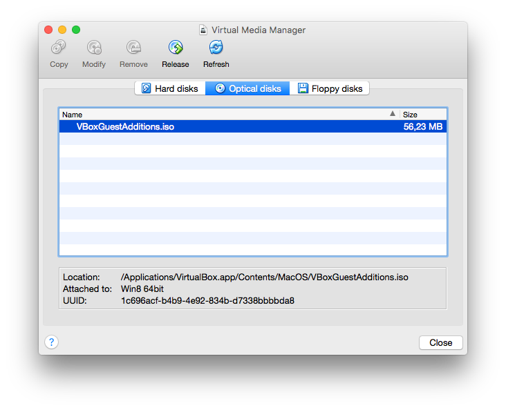Open the Floppy disks tab
This screenshot has height=410, width=506.
point(329,88)
